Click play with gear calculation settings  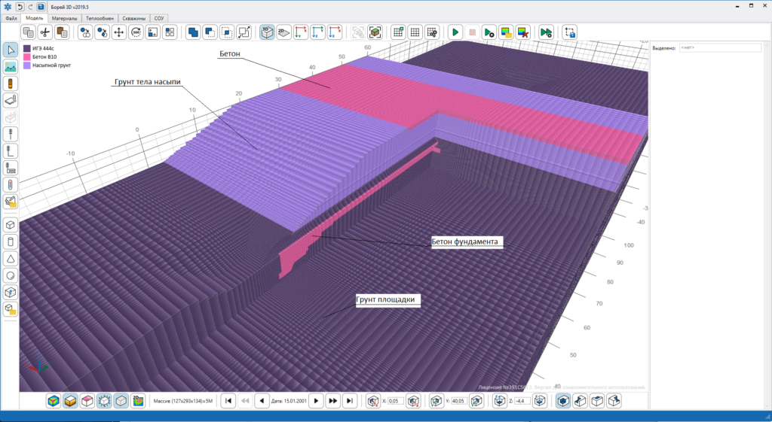[489, 32]
